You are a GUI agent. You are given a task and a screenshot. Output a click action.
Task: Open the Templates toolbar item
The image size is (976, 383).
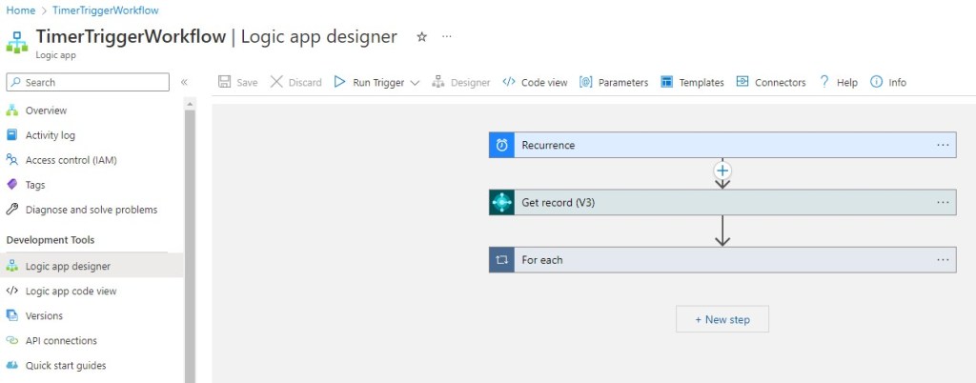pos(692,83)
